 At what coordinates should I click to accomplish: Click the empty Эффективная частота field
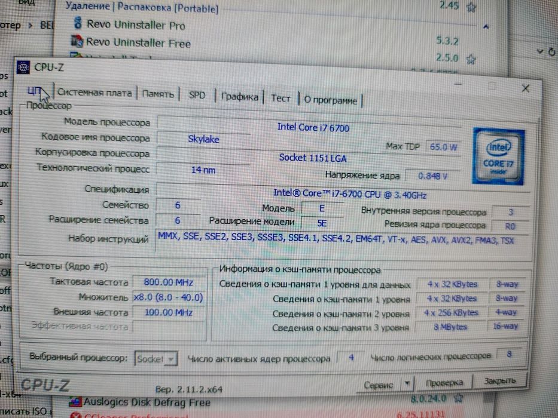(169, 327)
